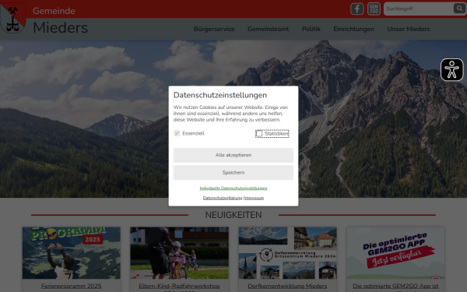Open the Eltern-Kind-Radfahrworkshop image
This screenshot has height=292, width=467.
click(179, 253)
